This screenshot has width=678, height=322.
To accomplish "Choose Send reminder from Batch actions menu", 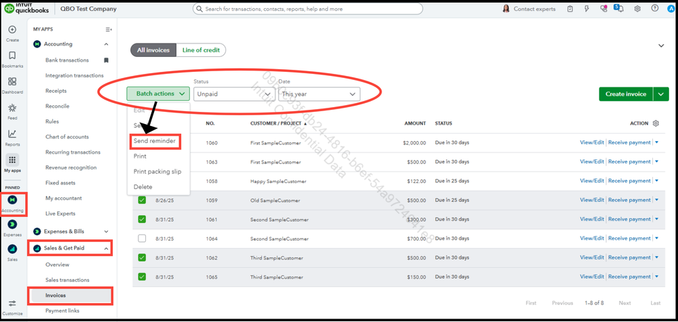I will 154,141.
